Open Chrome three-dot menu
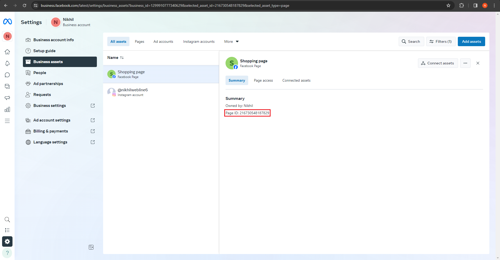The image size is (500, 260). point(494,5)
